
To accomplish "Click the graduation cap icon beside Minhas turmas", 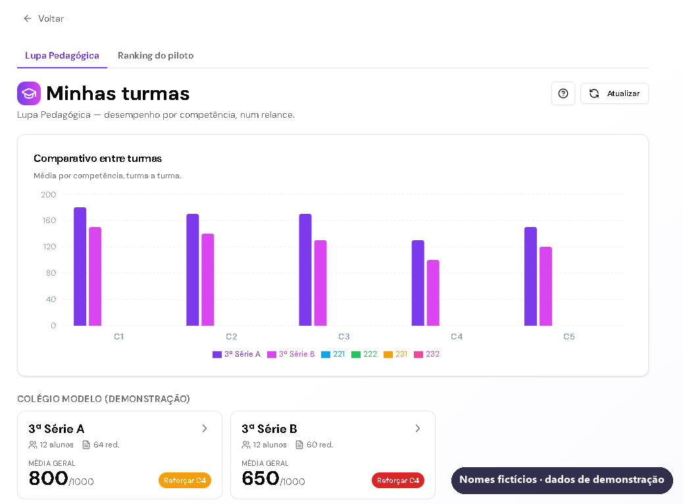I will pyautogui.click(x=29, y=93).
